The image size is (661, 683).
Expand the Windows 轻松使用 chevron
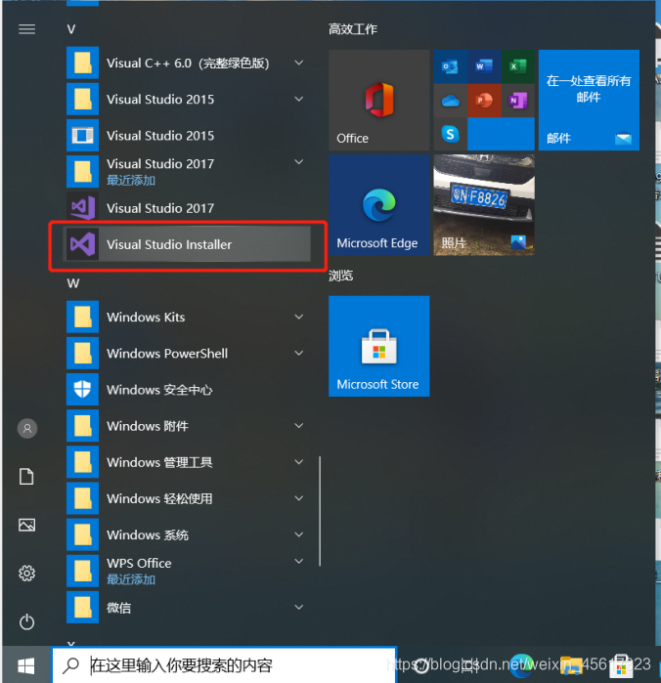click(x=298, y=498)
